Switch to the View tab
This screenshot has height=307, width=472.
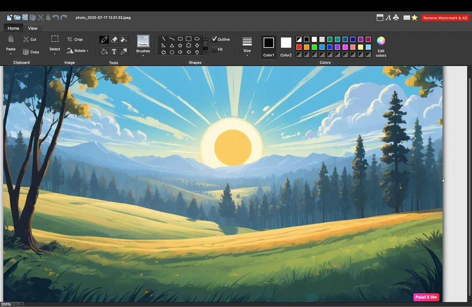click(33, 28)
